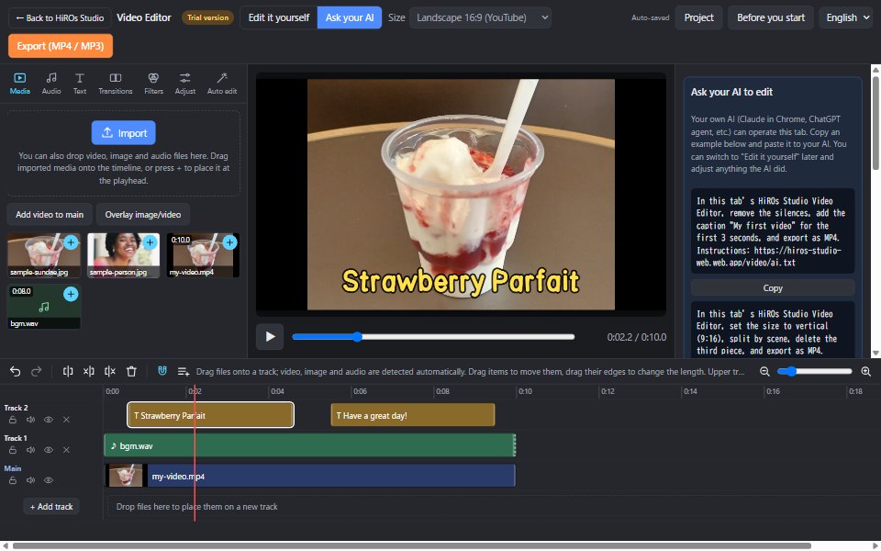This screenshot has width=881, height=551.
Task: Click the Import button
Action: coord(124,132)
